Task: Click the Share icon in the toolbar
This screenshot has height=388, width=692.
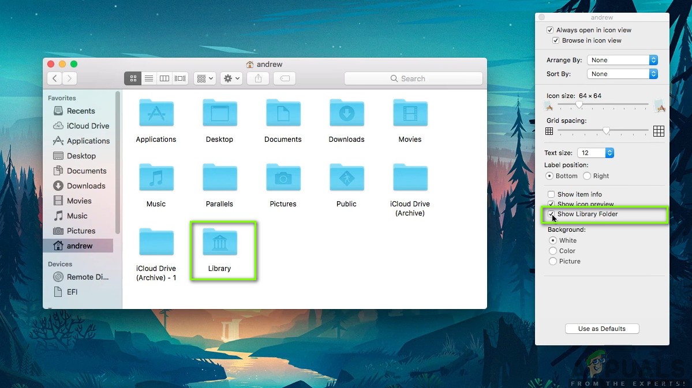Action: coord(257,78)
